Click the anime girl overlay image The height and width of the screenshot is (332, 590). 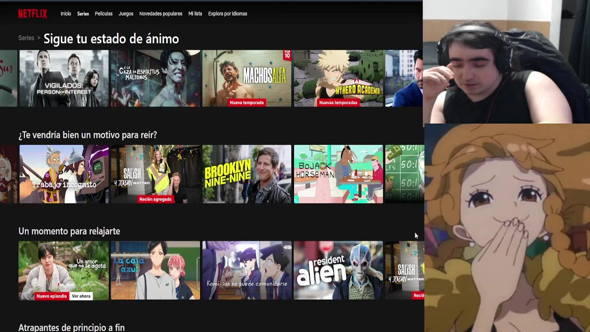507,228
